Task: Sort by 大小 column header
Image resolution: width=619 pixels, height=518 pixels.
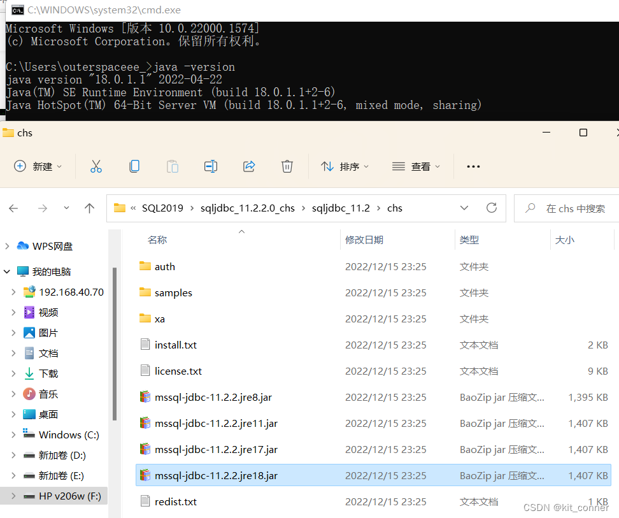Action: click(x=564, y=240)
